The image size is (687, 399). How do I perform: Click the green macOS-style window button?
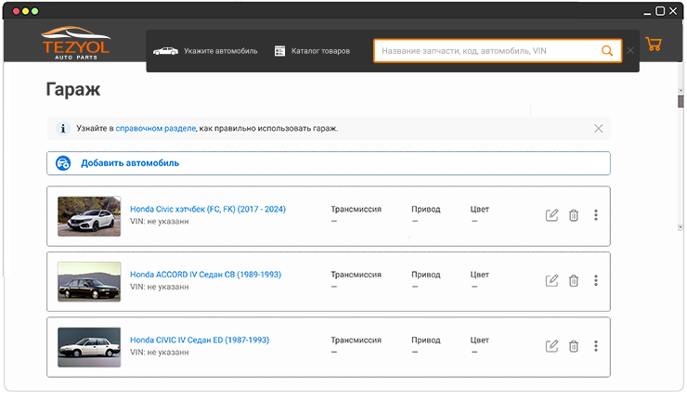[34, 11]
